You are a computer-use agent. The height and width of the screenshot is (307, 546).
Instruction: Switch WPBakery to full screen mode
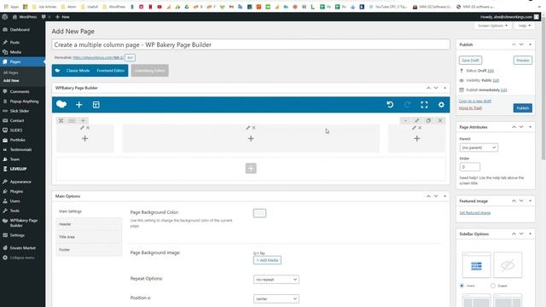[x=424, y=105]
